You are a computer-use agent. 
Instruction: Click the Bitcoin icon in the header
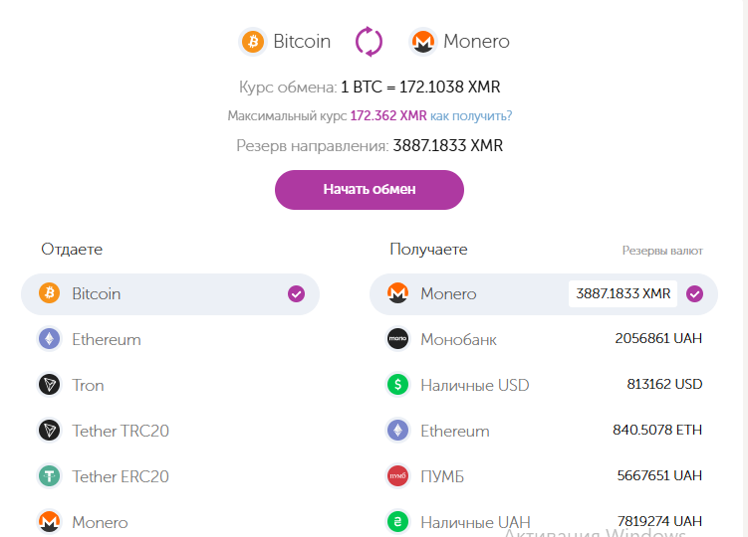pos(253,42)
